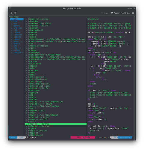Select the share folder in parent pane
144x150 pixels.
[x=17, y=43]
